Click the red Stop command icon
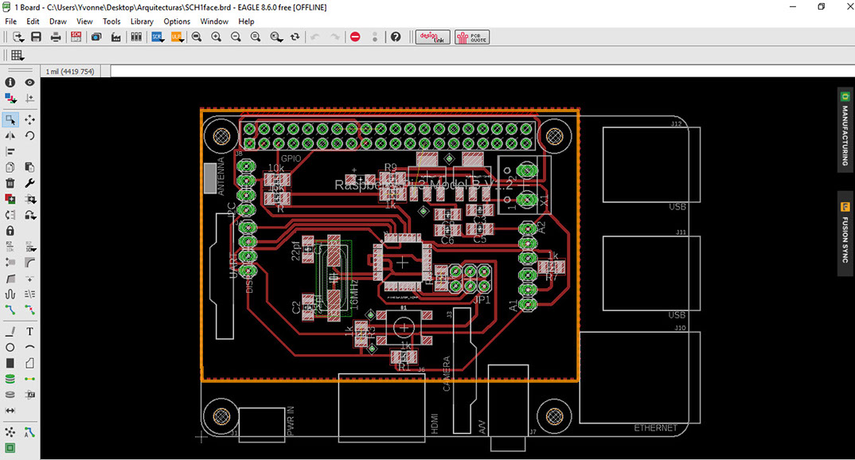 tap(356, 37)
